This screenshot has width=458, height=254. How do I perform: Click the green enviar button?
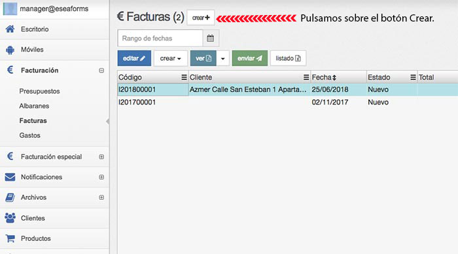(x=250, y=58)
